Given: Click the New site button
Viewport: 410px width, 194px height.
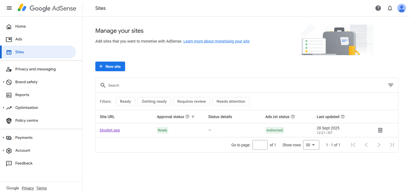Looking at the screenshot, I should tap(110, 67).
